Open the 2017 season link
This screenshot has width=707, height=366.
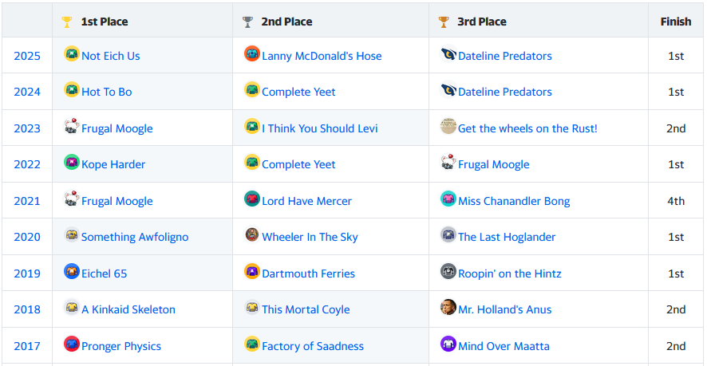pyautogui.click(x=27, y=346)
